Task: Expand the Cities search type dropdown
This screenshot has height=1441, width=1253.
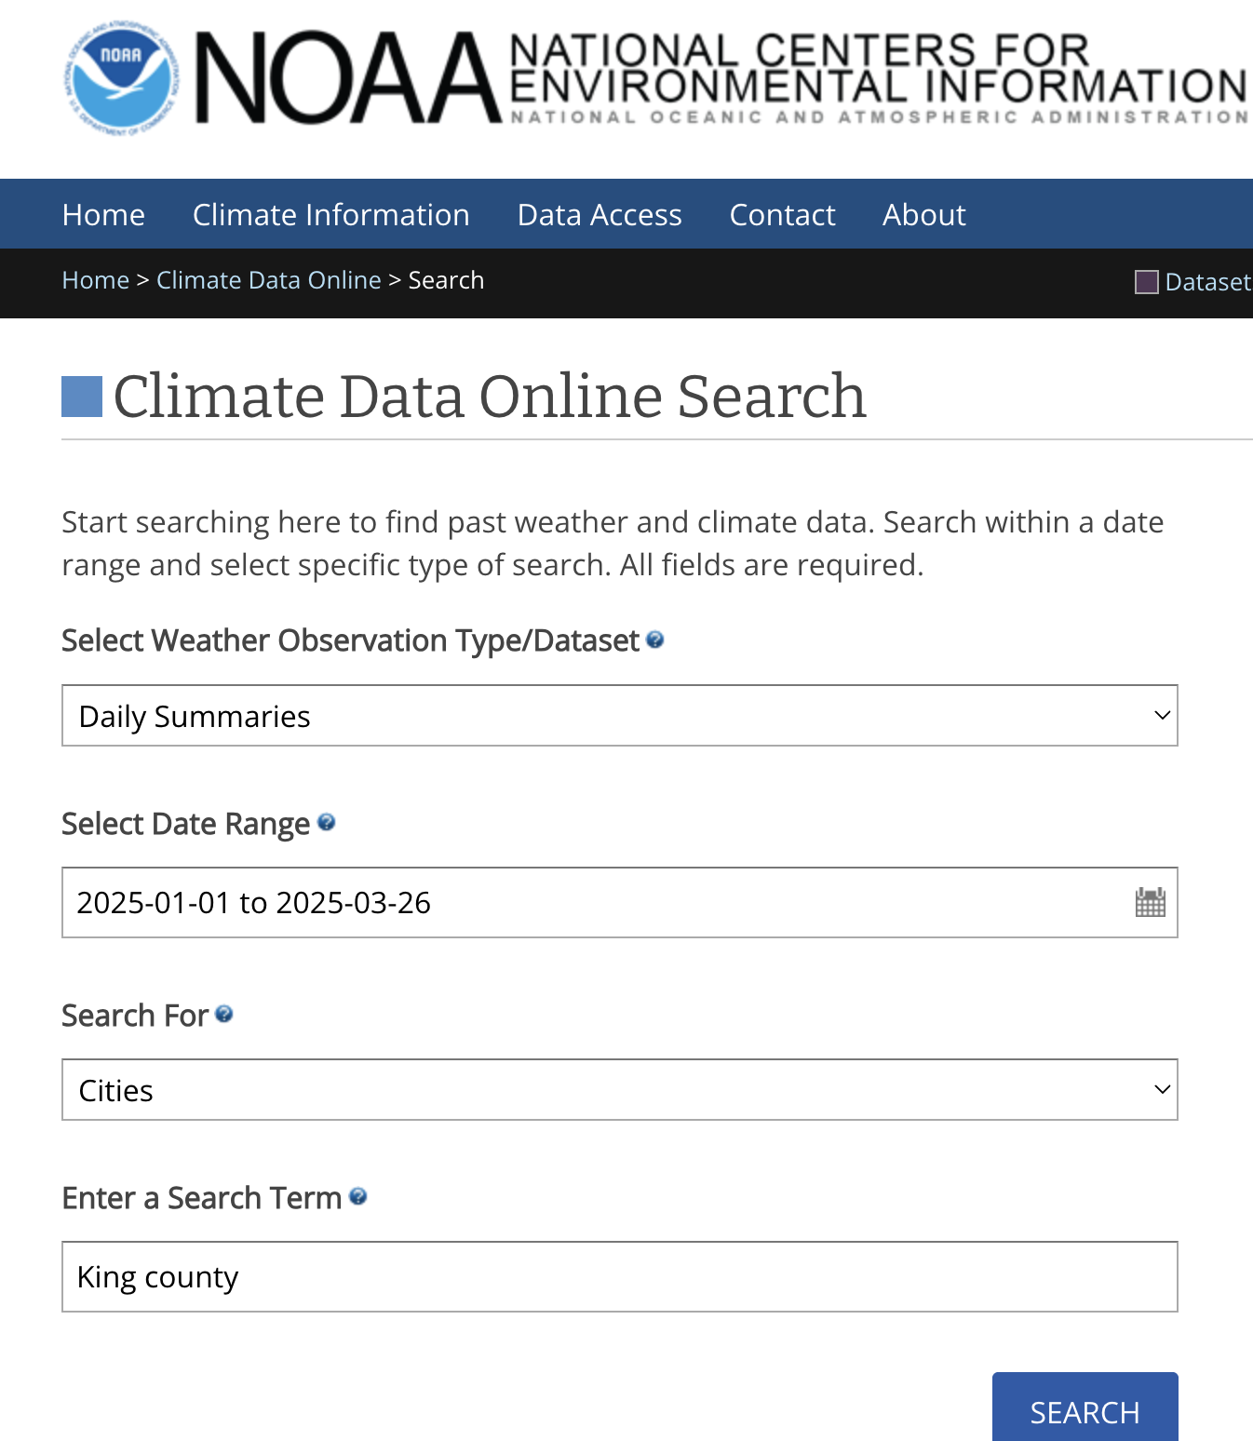Action: pyautogui.click(x=619, y=1090)
